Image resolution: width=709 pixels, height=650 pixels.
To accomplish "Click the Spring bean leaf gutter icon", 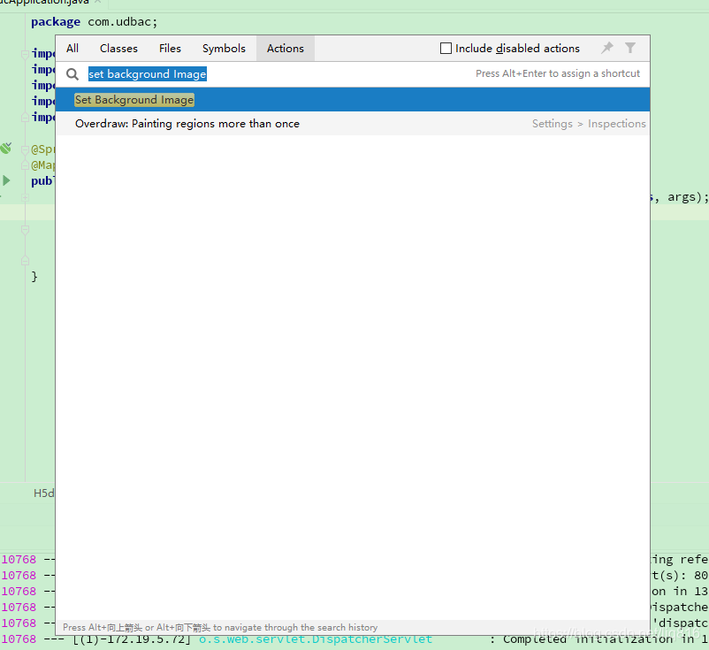I will 6,147.
